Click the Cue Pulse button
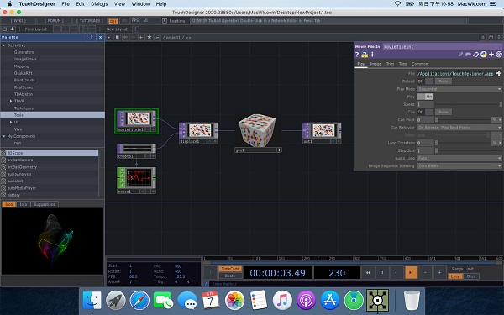Viewport: 504px width, 315px height. pos(444,112)
